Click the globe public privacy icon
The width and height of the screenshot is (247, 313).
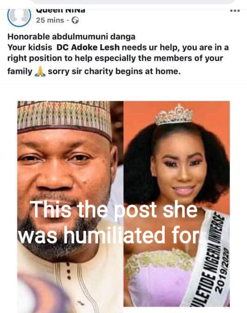click(75, 20)
